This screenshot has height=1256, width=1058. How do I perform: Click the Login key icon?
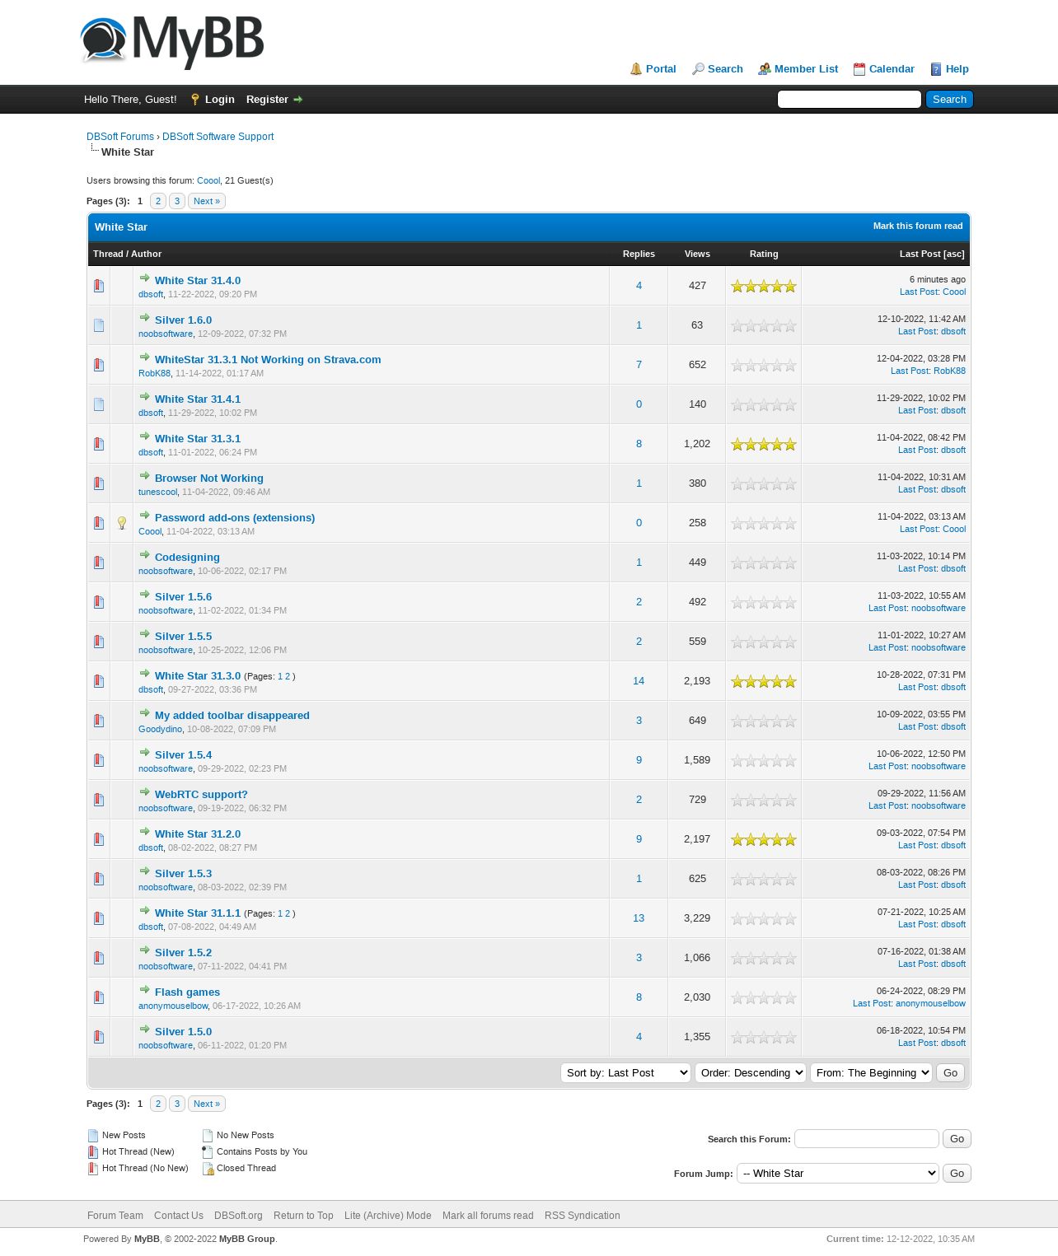[195, 100]
